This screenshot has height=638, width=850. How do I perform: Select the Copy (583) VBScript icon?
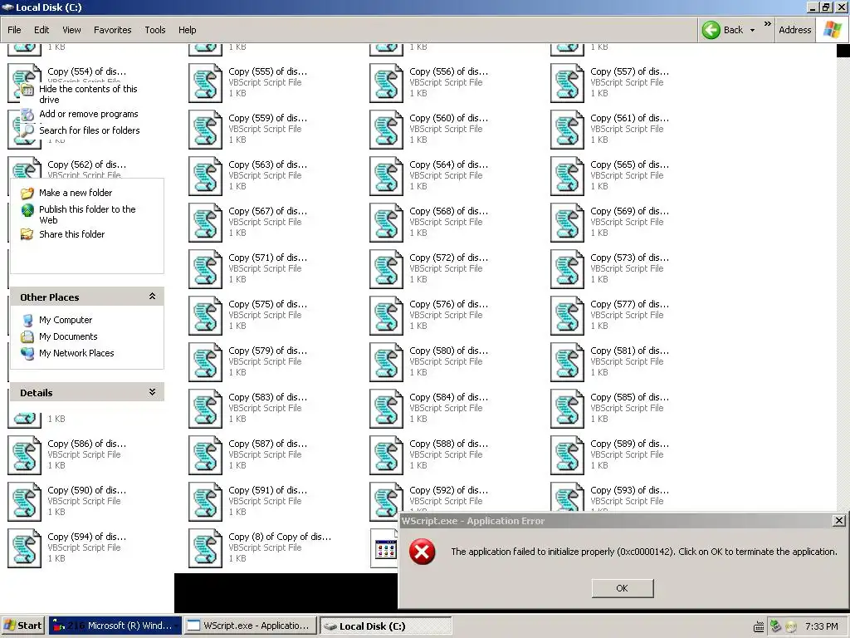click(206, 410)
